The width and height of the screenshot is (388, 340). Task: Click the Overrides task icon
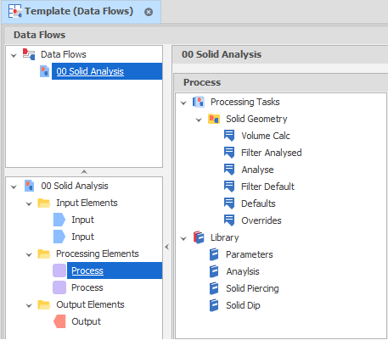[x=229, y=220]
